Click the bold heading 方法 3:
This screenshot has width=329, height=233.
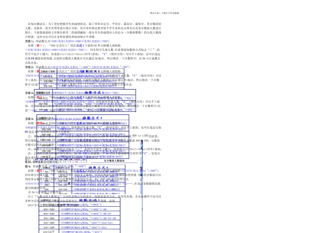[29, 93]
